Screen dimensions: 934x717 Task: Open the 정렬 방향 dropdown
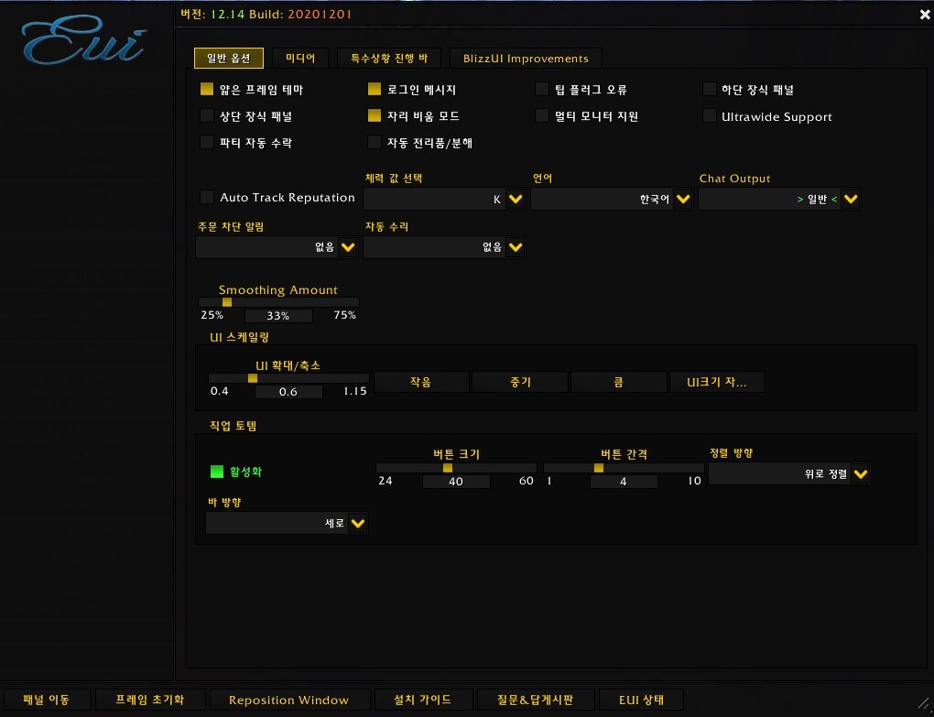(x=860, y=474)
